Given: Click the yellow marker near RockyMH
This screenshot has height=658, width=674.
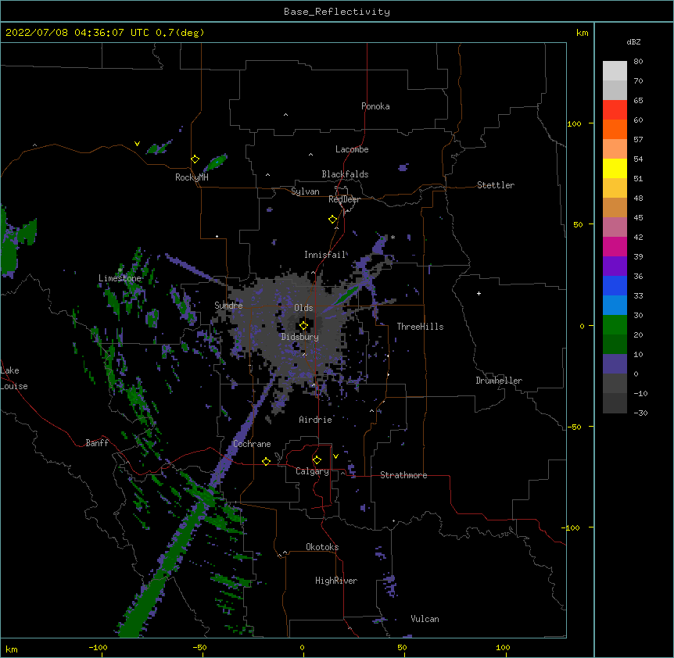Looking at the screenshot, I should 195,159.
